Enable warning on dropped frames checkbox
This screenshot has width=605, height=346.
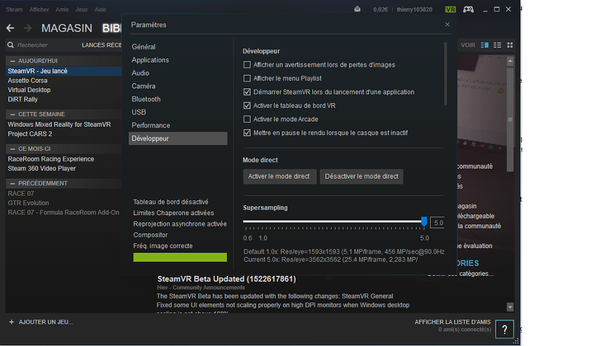click(x=247, y=65)
